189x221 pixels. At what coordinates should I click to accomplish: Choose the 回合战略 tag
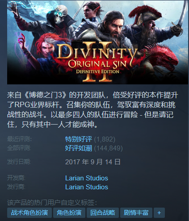pos(103,213)
